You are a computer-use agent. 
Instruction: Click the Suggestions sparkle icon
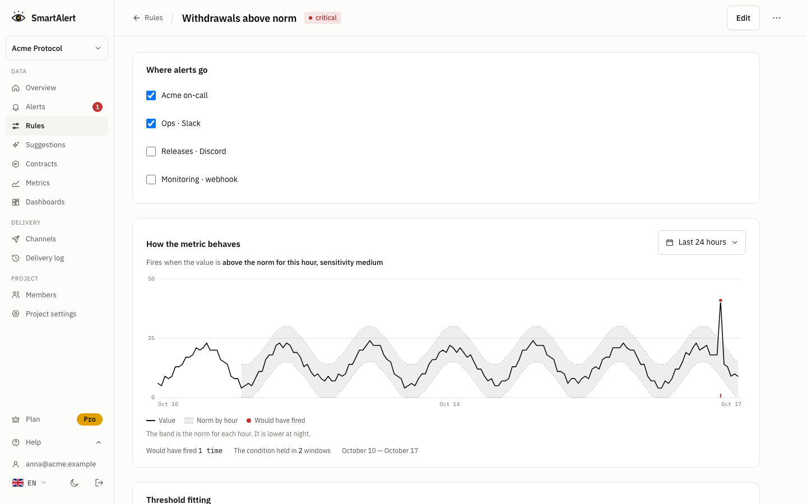[x=16, y=145]
